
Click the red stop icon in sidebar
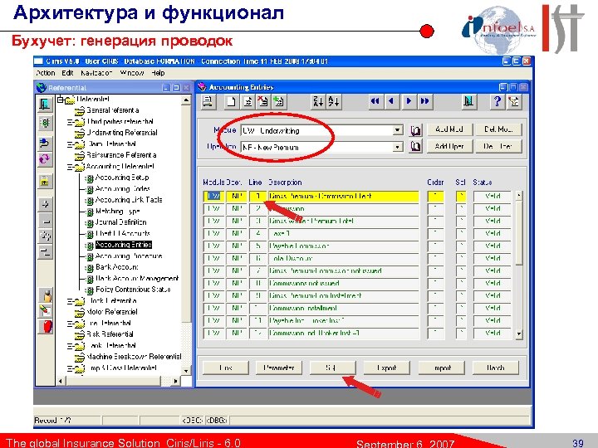[x=46, y=327]
